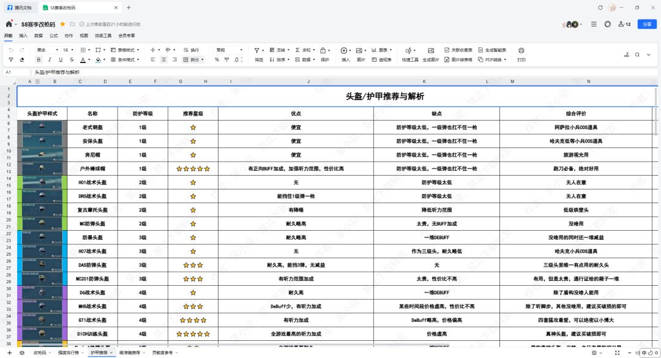Open conditional formatting (条件格式) dropdown
The height and width of the screenshot is (358, 661).
tap(125, 60)
